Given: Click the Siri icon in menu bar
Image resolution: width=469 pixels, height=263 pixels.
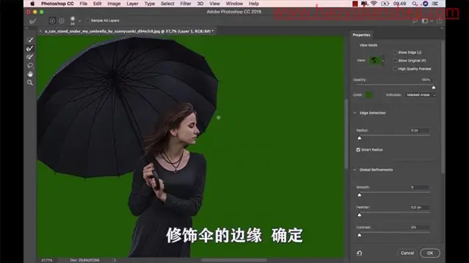Looking at the screenshot, I should pos(425,3).
